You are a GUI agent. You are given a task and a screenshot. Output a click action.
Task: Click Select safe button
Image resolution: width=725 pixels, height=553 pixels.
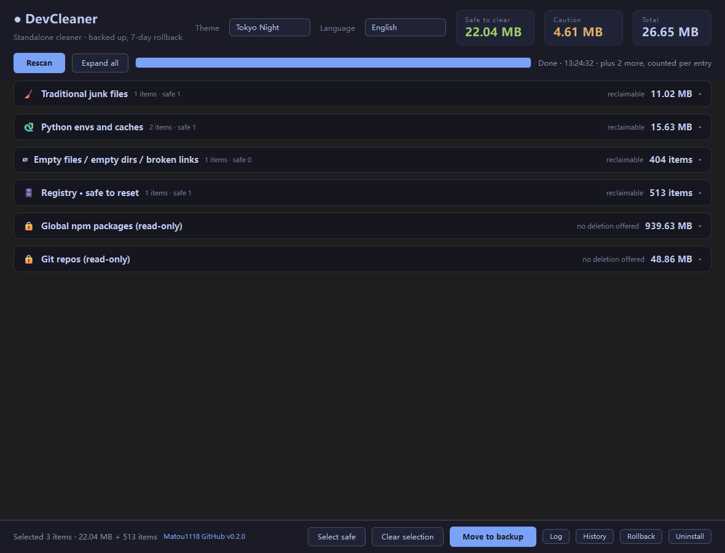[x=337, y=537]
